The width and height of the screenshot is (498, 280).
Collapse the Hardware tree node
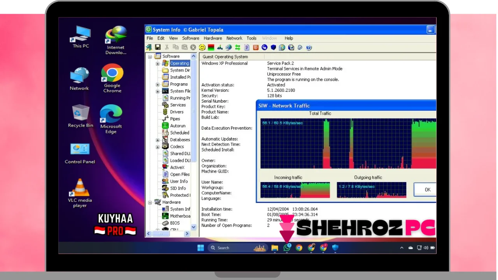pyautogui.click(x=150, y=202)
